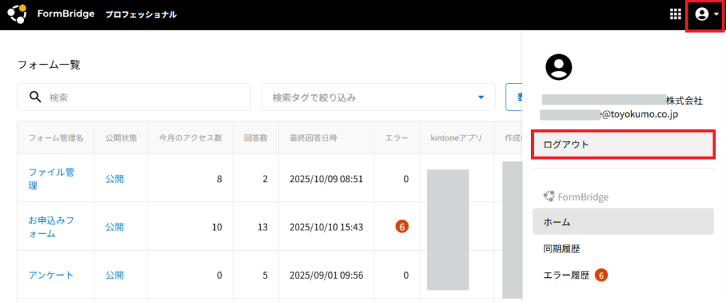
Task: Toggle the account menu dropdown arrow
Action: click(x=715, y=15)
